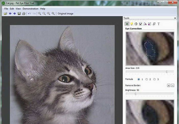Screen dimensions: 179x124
Task: Open the Demonstration menu
Action: click(x=30, y=9)
